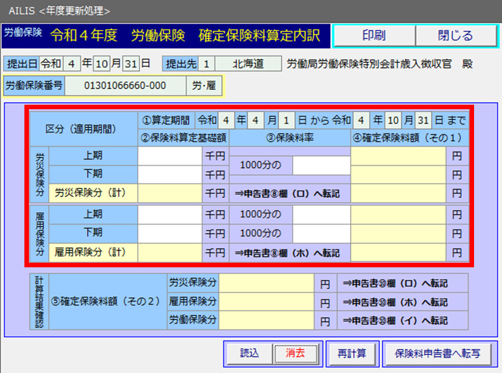Select the 算定期間 start day field
The image size is (502, 373).
click(287, 120)
